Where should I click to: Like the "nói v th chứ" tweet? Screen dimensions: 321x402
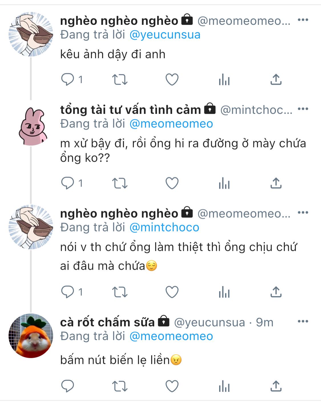[172, 292]
